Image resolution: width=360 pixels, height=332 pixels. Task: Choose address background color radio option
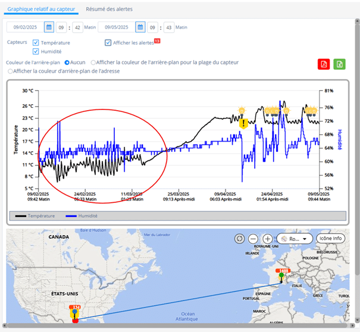[x=10, y=71]
